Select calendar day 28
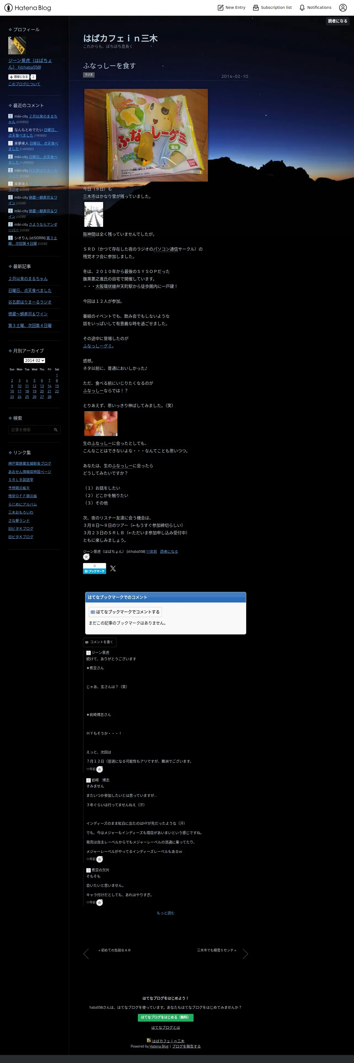This screenshot has height=1063, width=354. (49, 397)
